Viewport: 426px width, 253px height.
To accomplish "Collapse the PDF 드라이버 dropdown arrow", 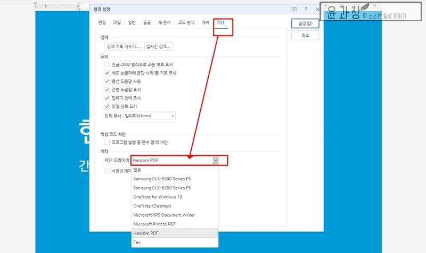I will click(x=215, y=160).
